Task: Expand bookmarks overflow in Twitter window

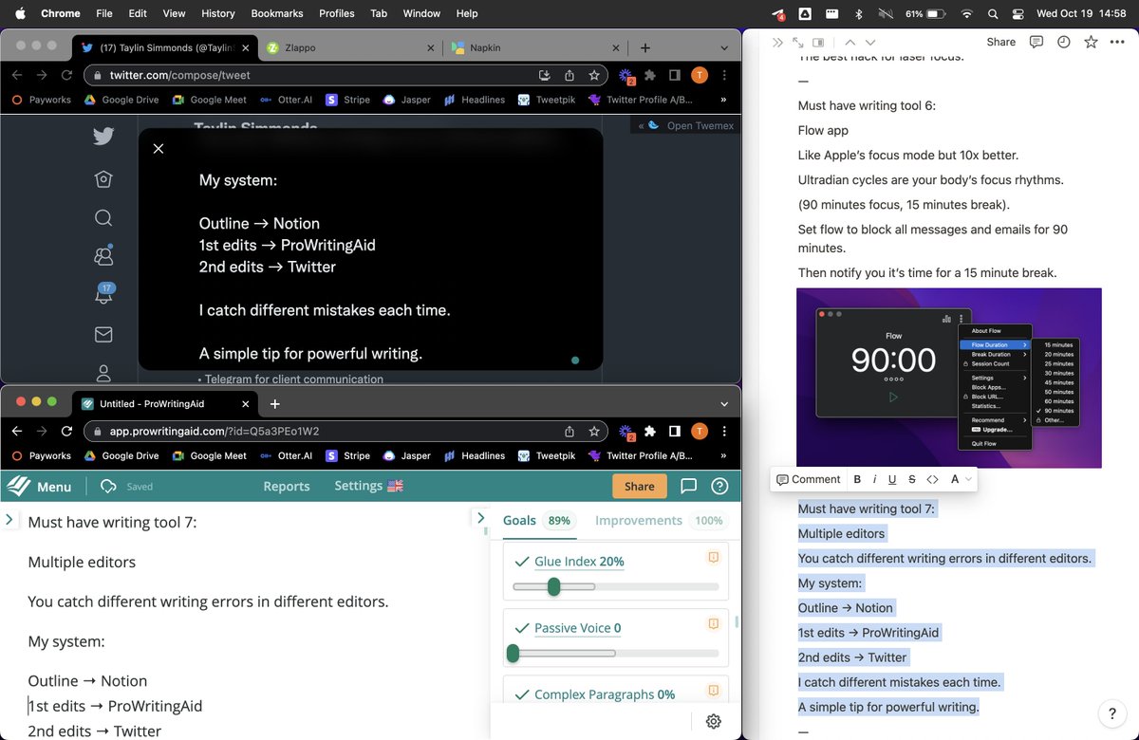Action: 724,99
